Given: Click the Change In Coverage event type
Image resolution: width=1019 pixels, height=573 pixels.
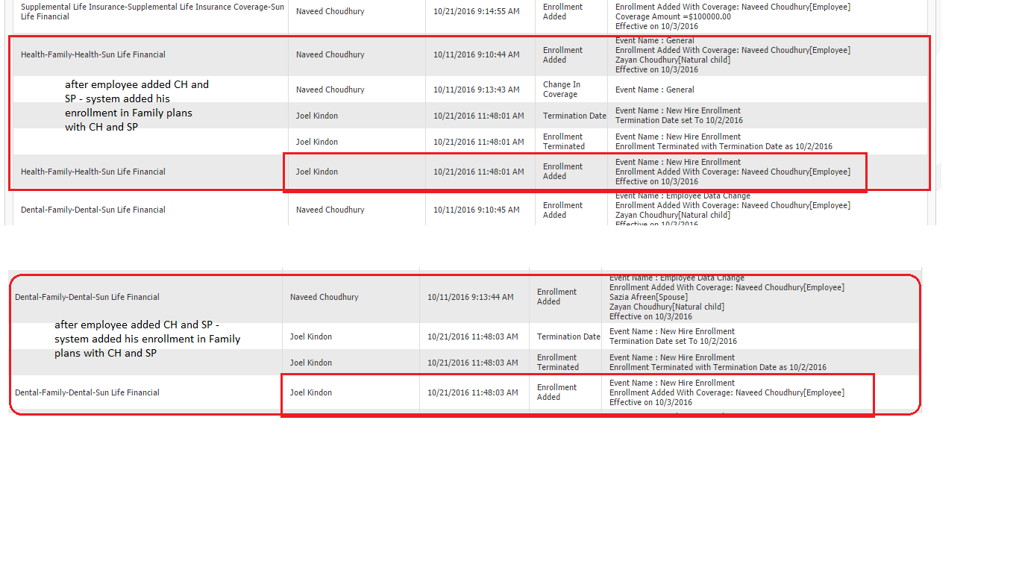Looking at the screenshot, I should [x=561, y=90].
